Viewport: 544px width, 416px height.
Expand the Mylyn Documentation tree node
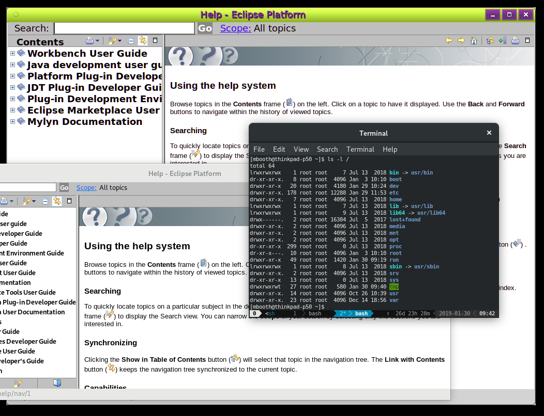coord(12,121)
